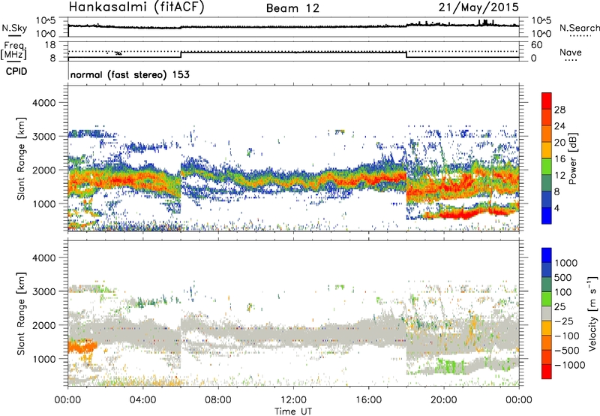Screen dimensions: 600x416
Task: Click the 'Freq. [MHz]' axis label
Action: pyautogui.click(x=13, y=51)
